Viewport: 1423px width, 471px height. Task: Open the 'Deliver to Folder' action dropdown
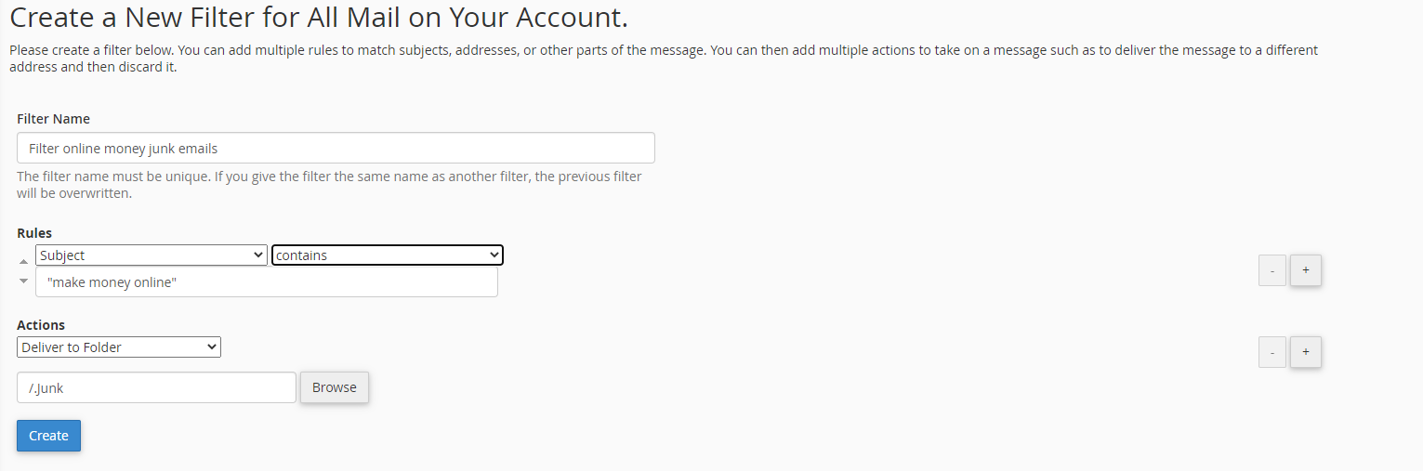coord(119,347)
